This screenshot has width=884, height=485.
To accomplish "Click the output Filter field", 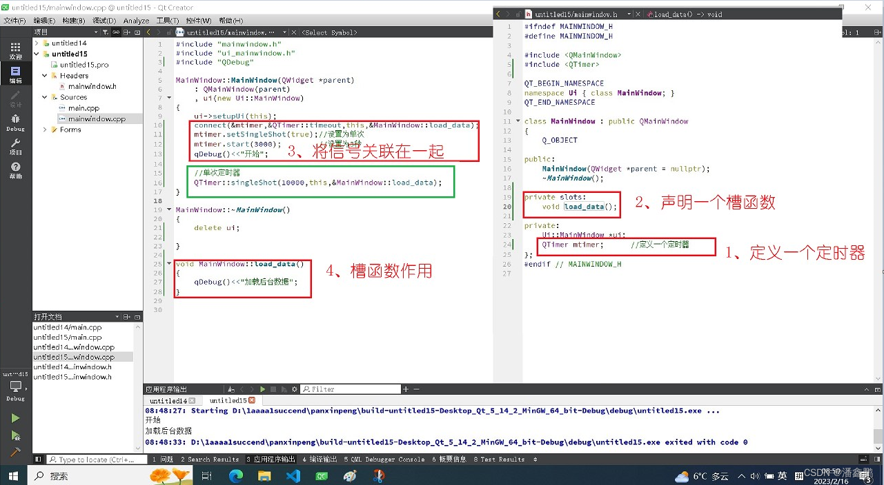I will pos(351,389).
